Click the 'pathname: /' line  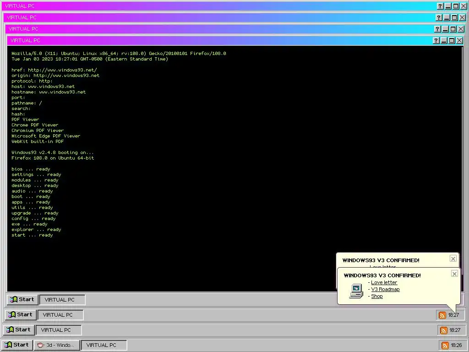pos(27,103)
